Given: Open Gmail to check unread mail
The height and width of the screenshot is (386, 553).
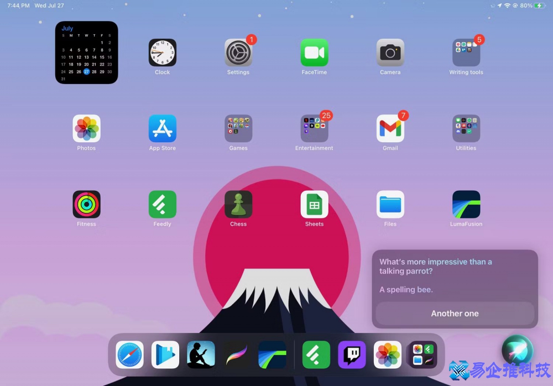Looking at the screenshot, I should click(390, 129).
